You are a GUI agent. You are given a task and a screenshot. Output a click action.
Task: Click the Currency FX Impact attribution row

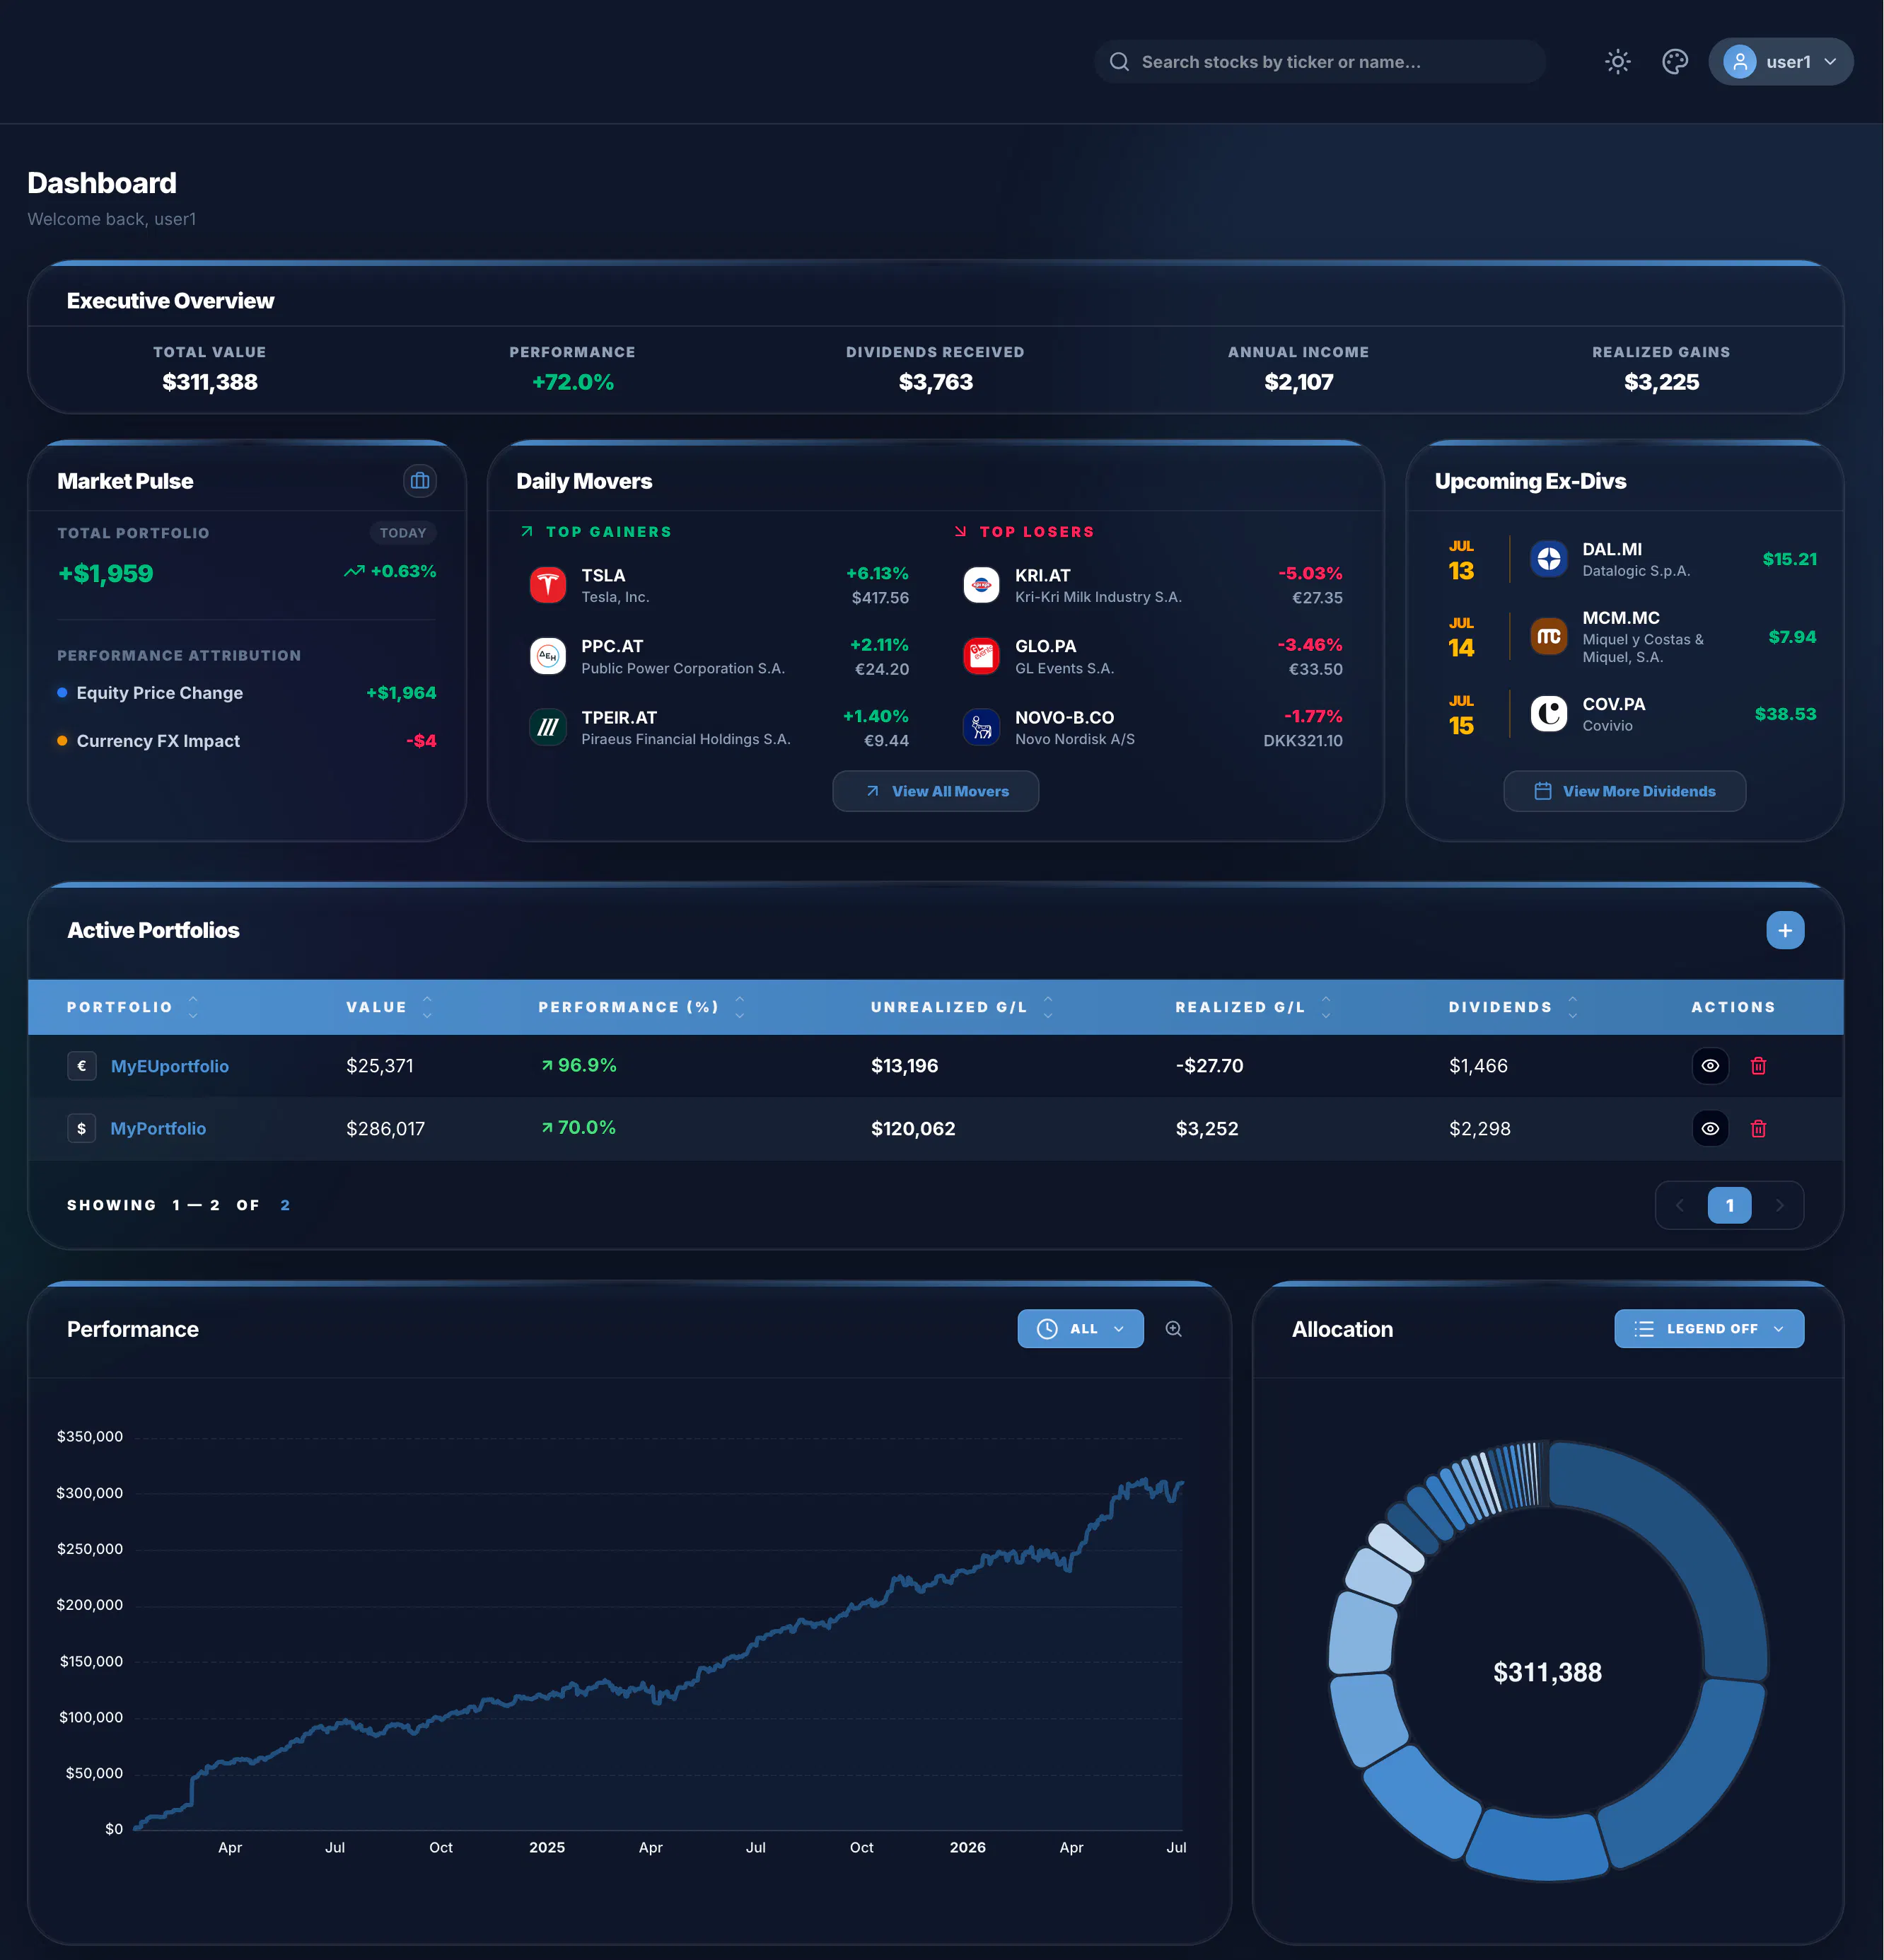[x=246, y=741]
